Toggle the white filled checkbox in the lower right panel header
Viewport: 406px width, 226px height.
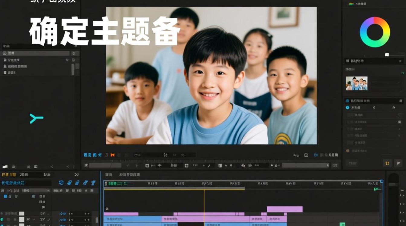point(401,101)
